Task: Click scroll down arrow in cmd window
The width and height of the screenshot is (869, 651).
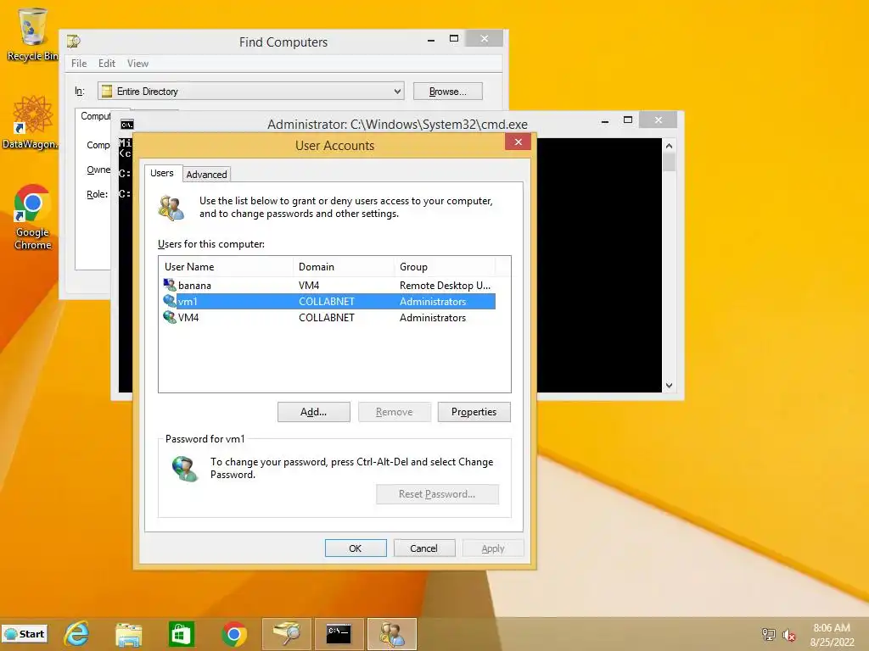Action: coord(669,386)
